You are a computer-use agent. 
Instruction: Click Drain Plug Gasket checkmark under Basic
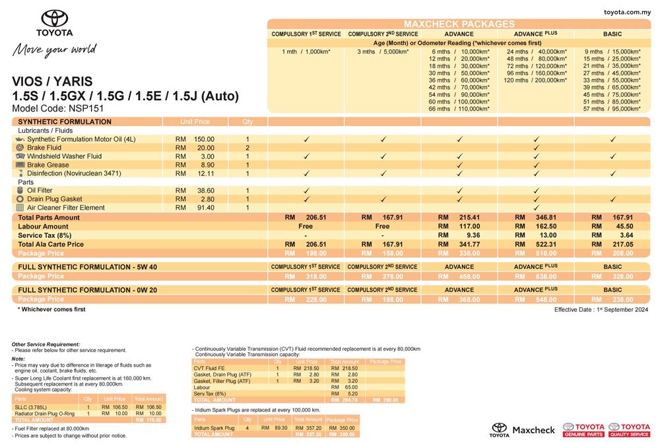tap(613, 199)
